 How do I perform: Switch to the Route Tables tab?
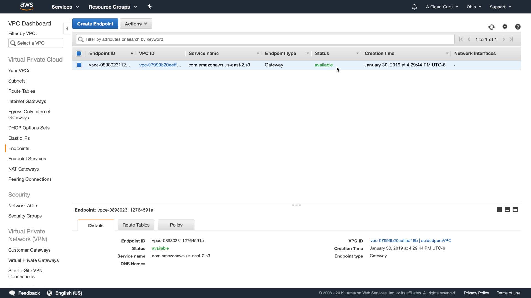[x=136, y=225]
